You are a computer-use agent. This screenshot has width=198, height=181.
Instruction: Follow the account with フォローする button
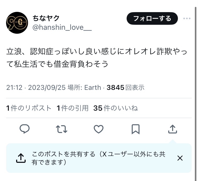152,18
